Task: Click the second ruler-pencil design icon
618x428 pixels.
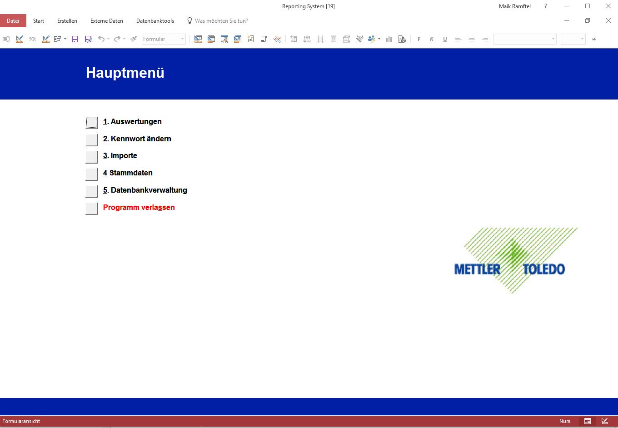Action: coord(46,39)
